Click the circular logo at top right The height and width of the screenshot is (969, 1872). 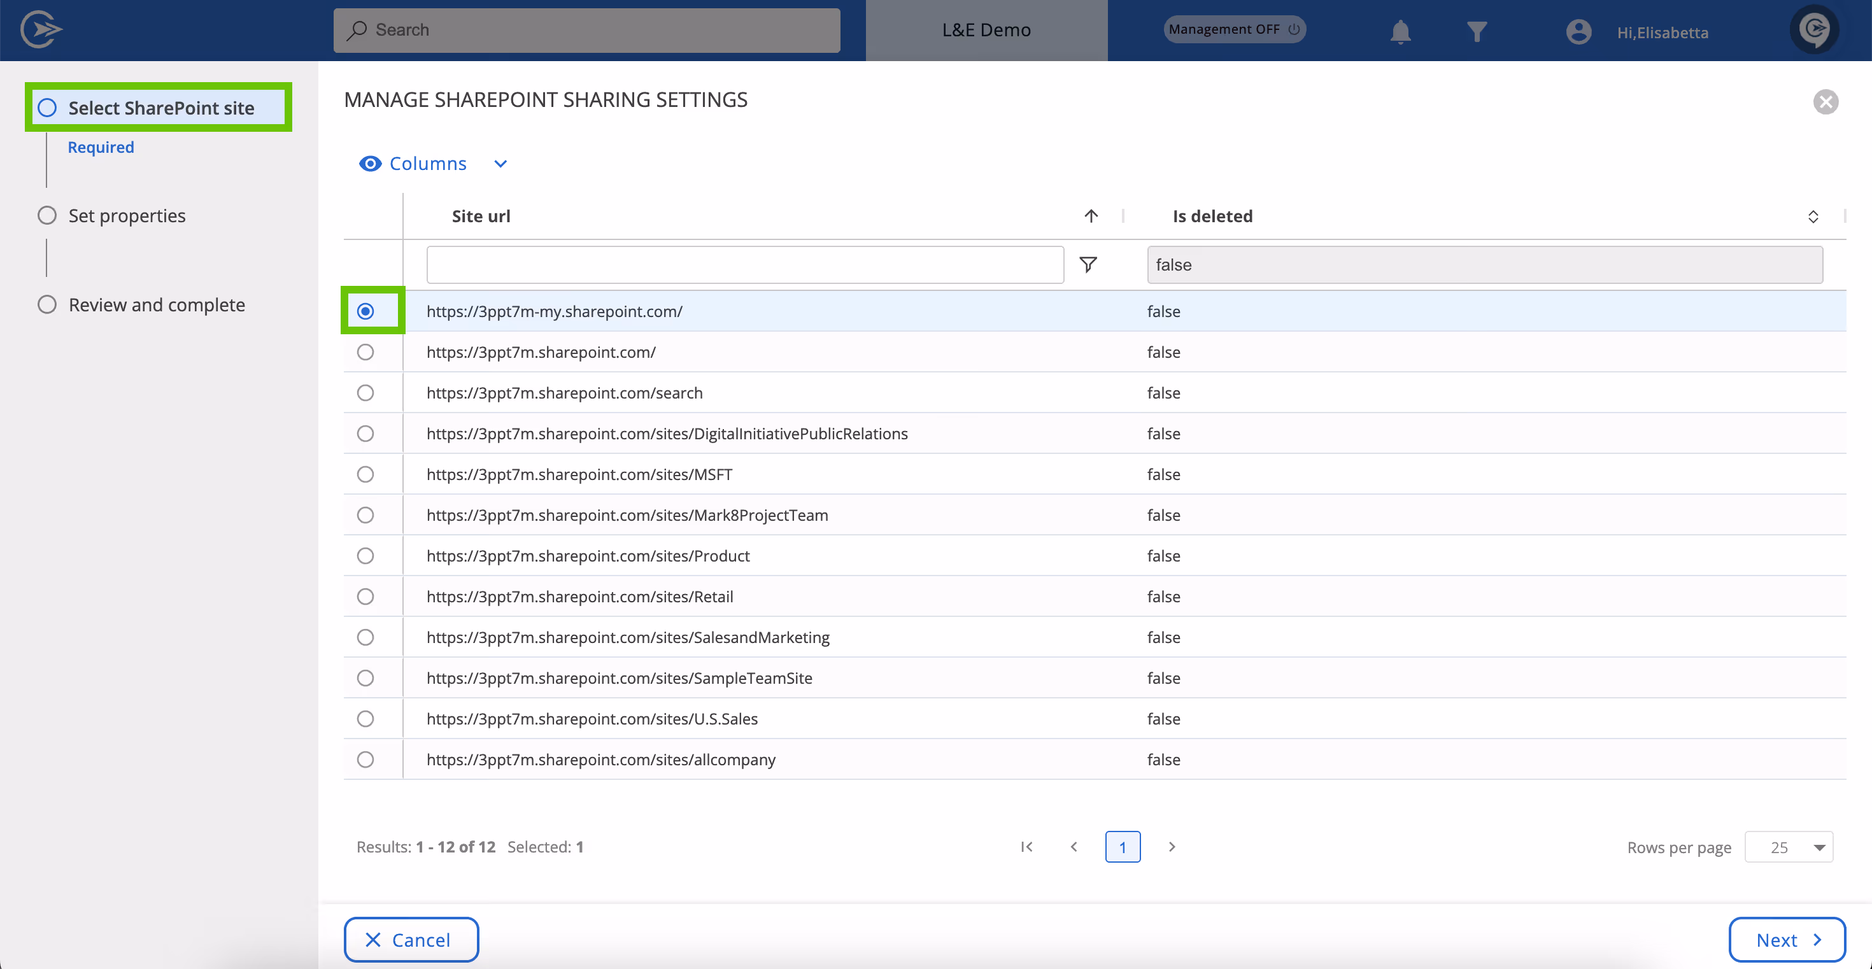click(x=1815, y=29)
